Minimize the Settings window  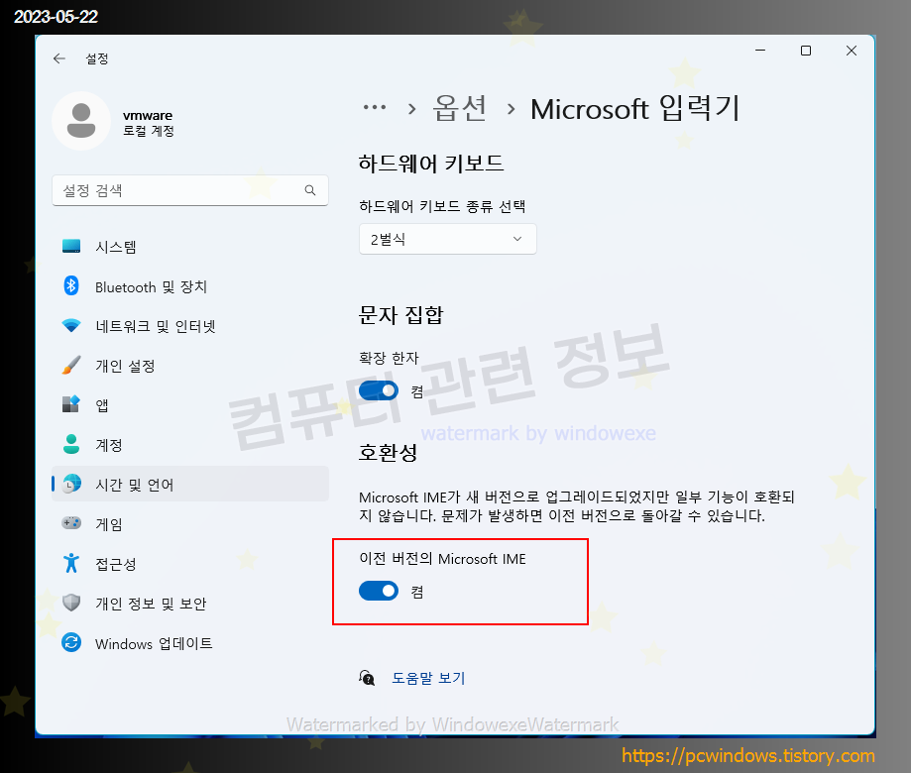(760, 51)
